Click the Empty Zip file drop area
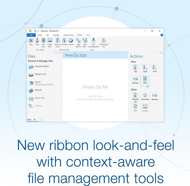This screenshot has height=186, width=190. pos(95,90)
